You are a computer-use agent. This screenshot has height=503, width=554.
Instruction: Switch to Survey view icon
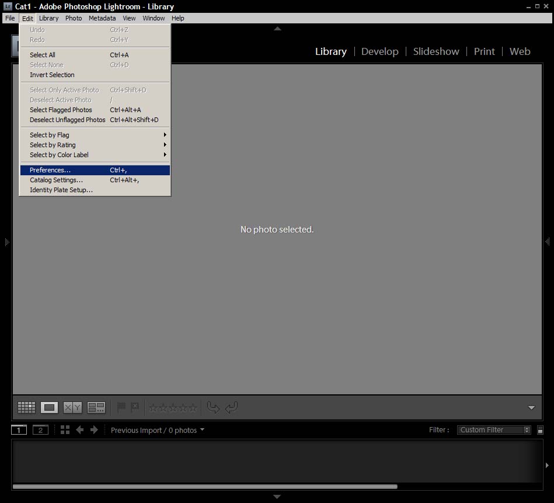point(96,407)
